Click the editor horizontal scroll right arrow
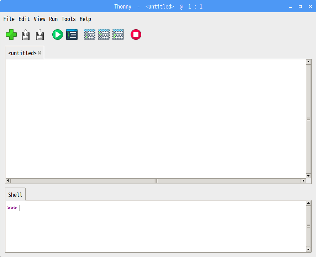Viewport: 316px width, 257px height. pyautogui.click(x=303, y=180)
